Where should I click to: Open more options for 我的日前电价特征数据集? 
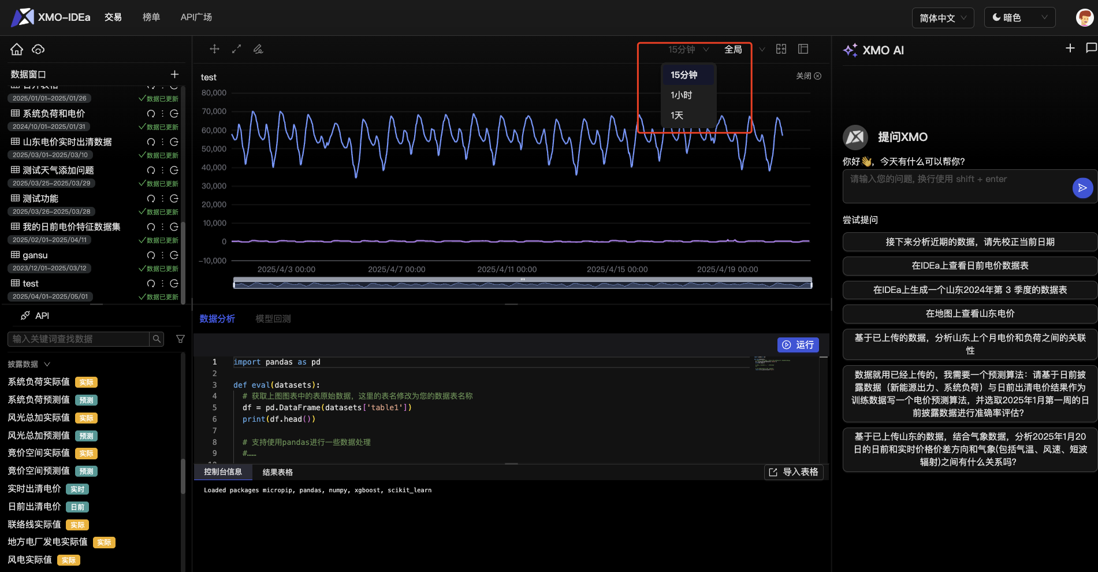coord(162,227)
